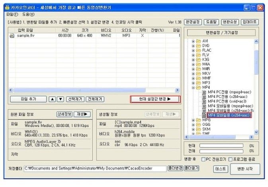This screenshot has height=187, width=268.
Task: Click the DVD folder icon
Action: coord(198,46)
